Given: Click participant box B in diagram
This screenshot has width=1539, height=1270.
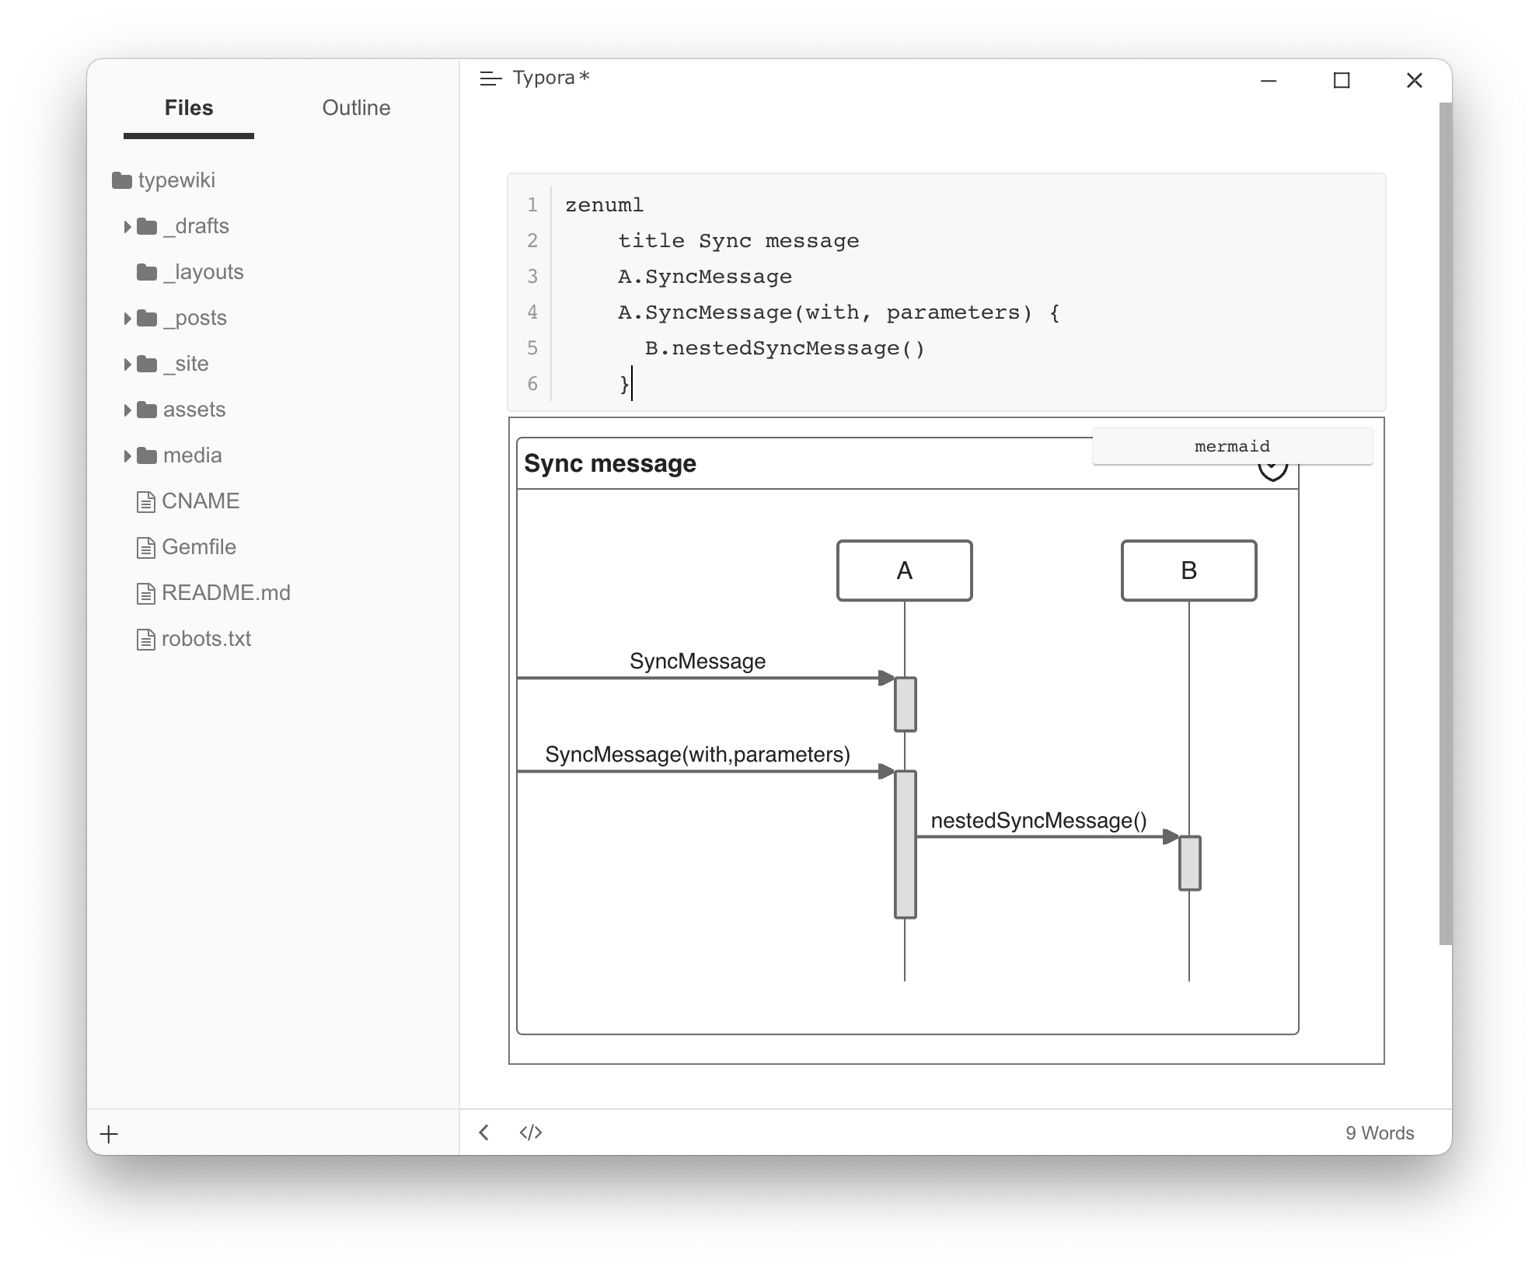Looking at the screenshot, I should point(1188,570).
